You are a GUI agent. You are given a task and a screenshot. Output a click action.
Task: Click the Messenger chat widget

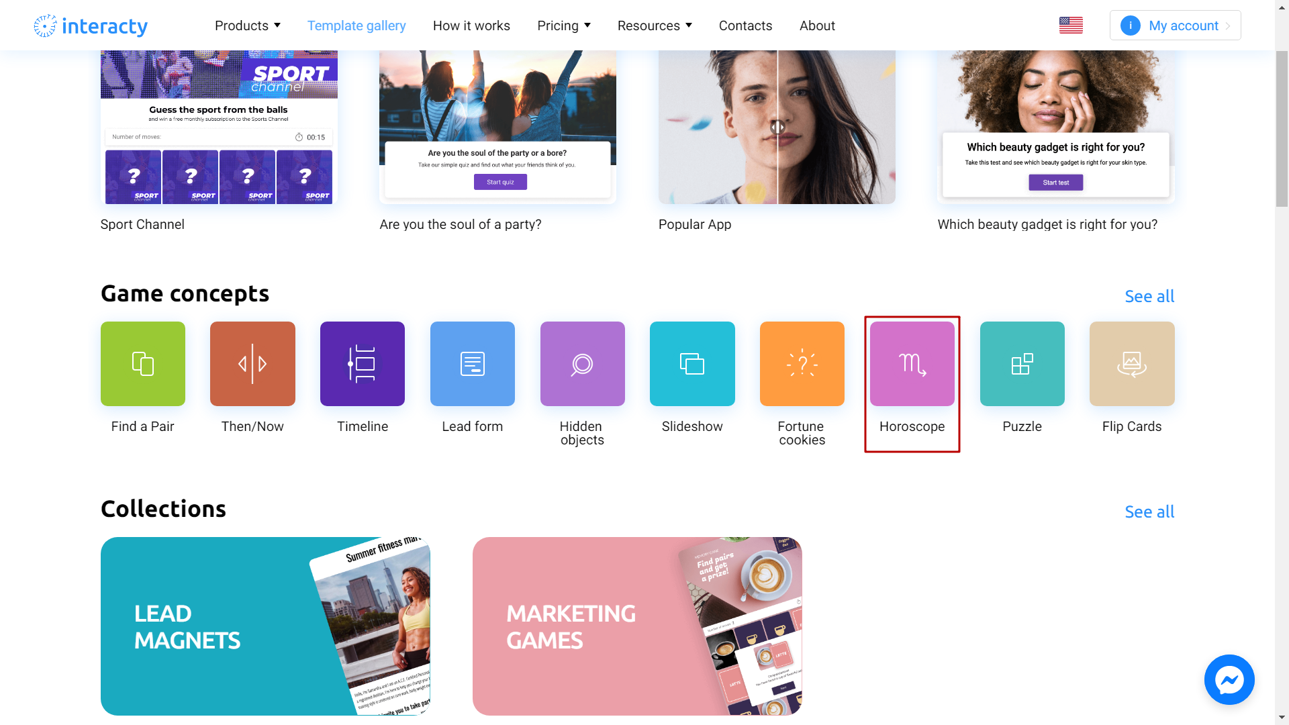pos(1230,680)
